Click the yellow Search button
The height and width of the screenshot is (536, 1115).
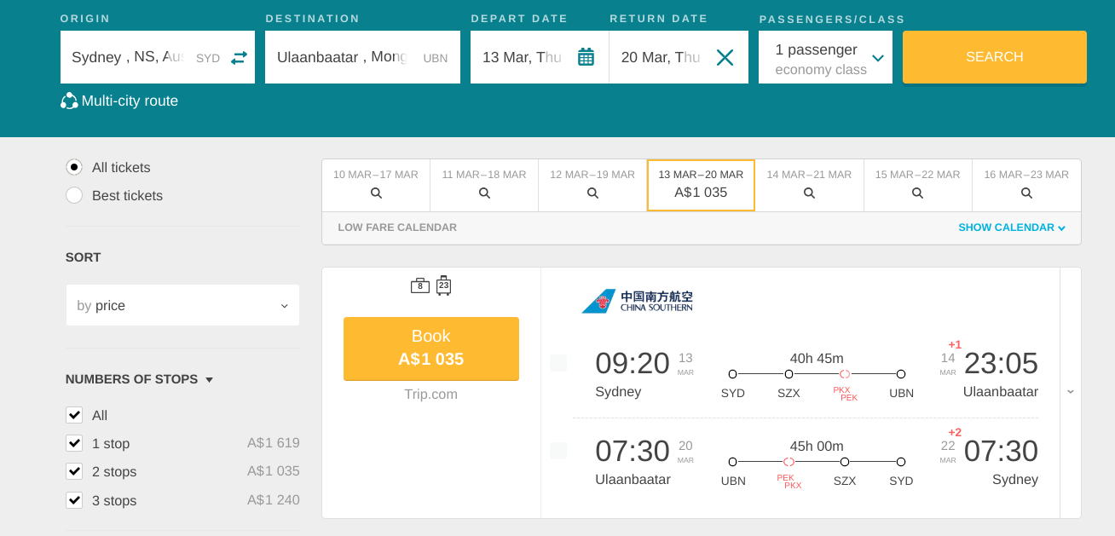tap(995, 57)
